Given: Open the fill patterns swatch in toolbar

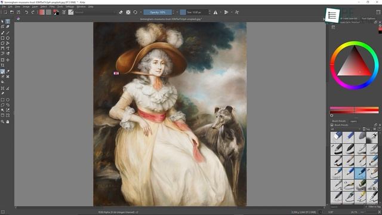Looking at the screenshot, I should 48,12.
